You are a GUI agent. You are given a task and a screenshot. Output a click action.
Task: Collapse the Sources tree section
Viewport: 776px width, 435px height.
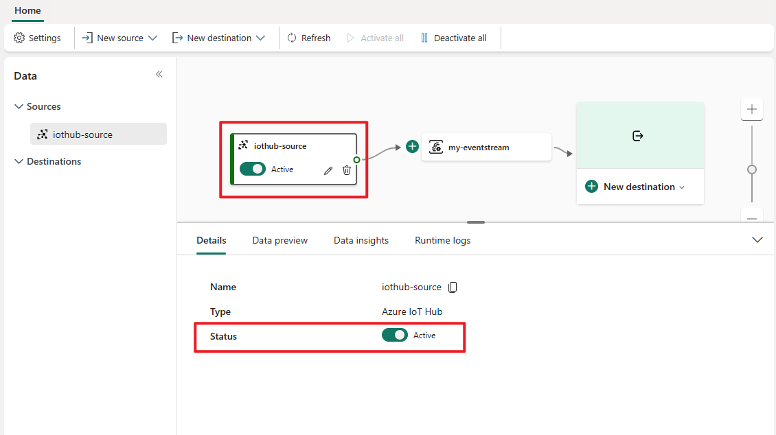pos(19,106)
